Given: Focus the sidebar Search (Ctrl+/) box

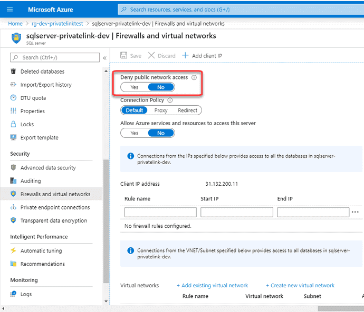Looking at the screenshot, I should pos(55,57).
